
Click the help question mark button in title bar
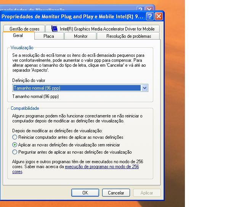point(150,16)
